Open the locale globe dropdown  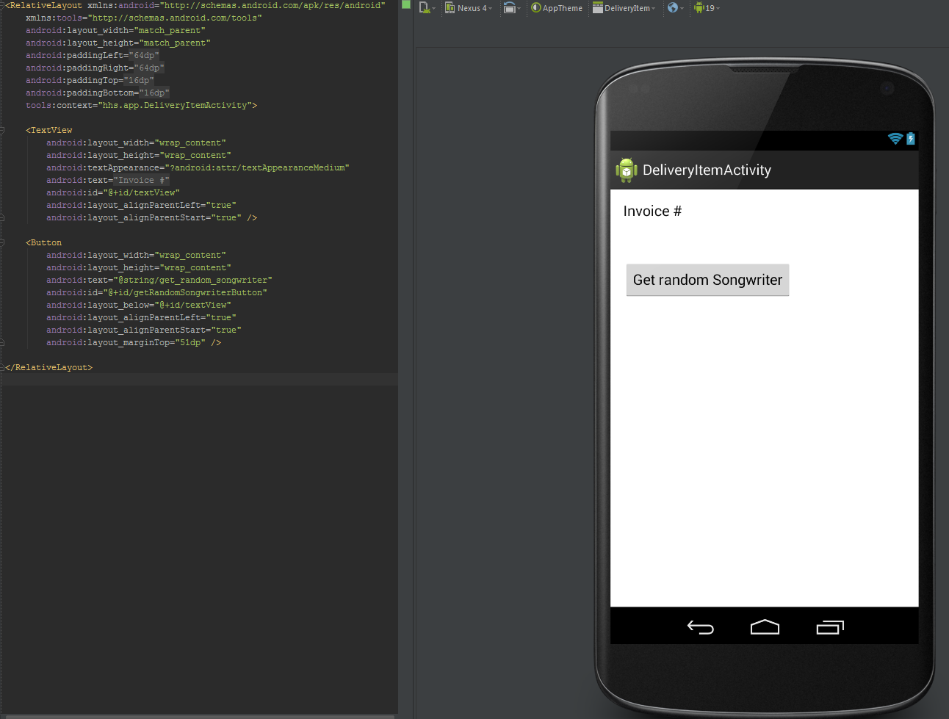click(675, 7)
